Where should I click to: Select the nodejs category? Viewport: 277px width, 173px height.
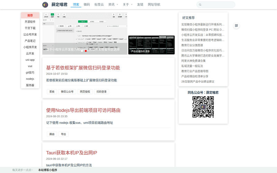30,79
